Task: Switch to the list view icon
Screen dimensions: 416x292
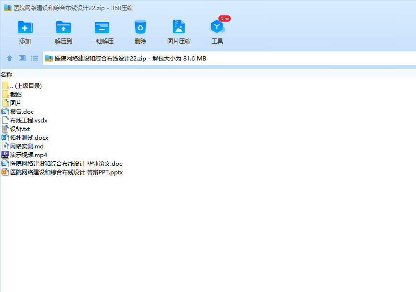Action: pyautogui.click(x=35, y=58)
